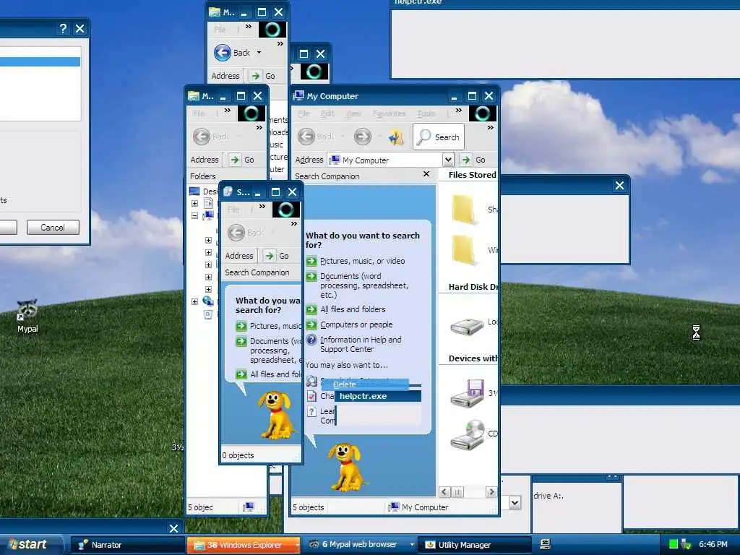
Task: Click the search dog in My Computer window
Action: (348, 468)
